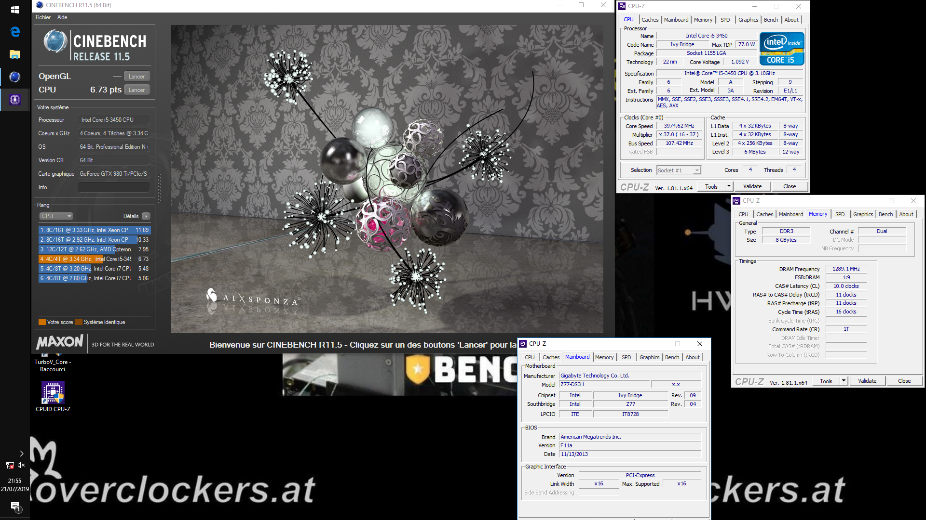Click the network status tray icon
Image resolution: width=926 pixels, height=520 pixels.
(x=10, y=465)
